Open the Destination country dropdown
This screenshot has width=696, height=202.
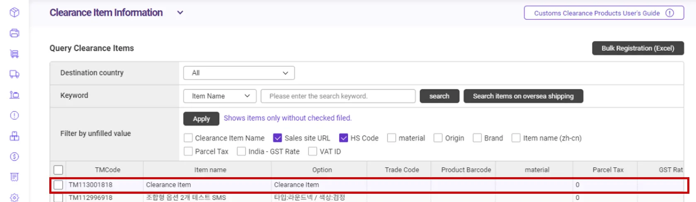[239, 73]
